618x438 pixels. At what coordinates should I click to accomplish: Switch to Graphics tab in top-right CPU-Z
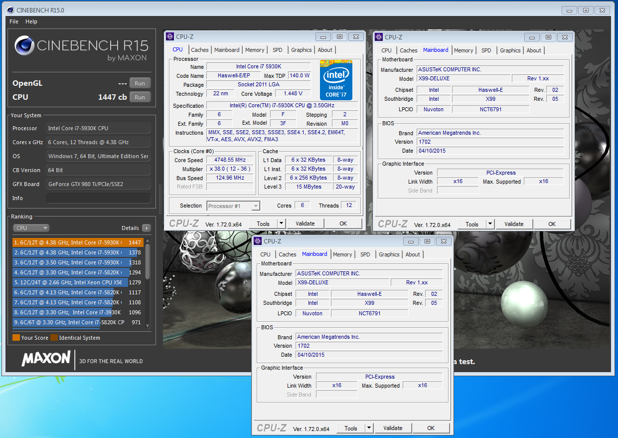(x=510, y=50)
